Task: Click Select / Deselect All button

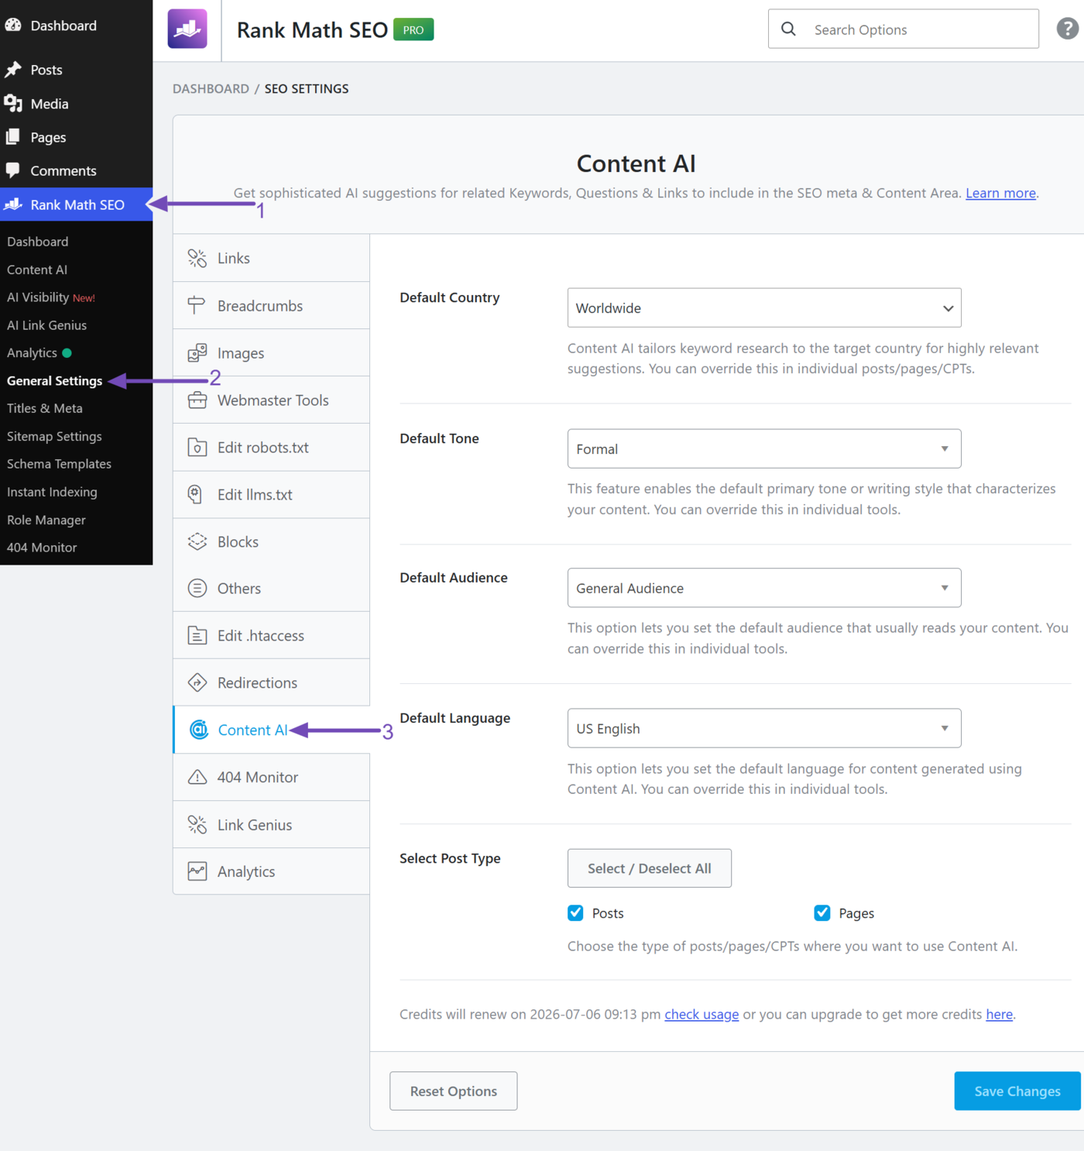Action: pyautogui.click(x=649, y=868)
